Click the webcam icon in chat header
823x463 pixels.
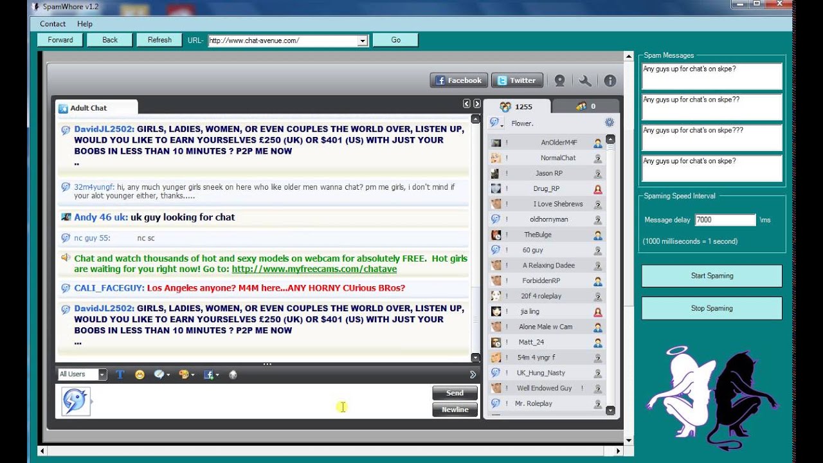click(559, 80)
